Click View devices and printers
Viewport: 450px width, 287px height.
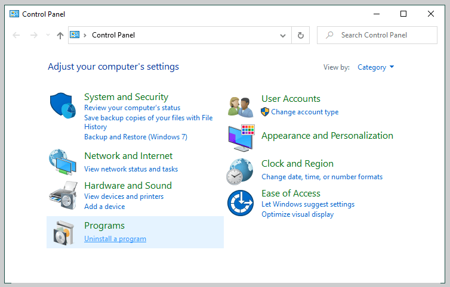124,196
